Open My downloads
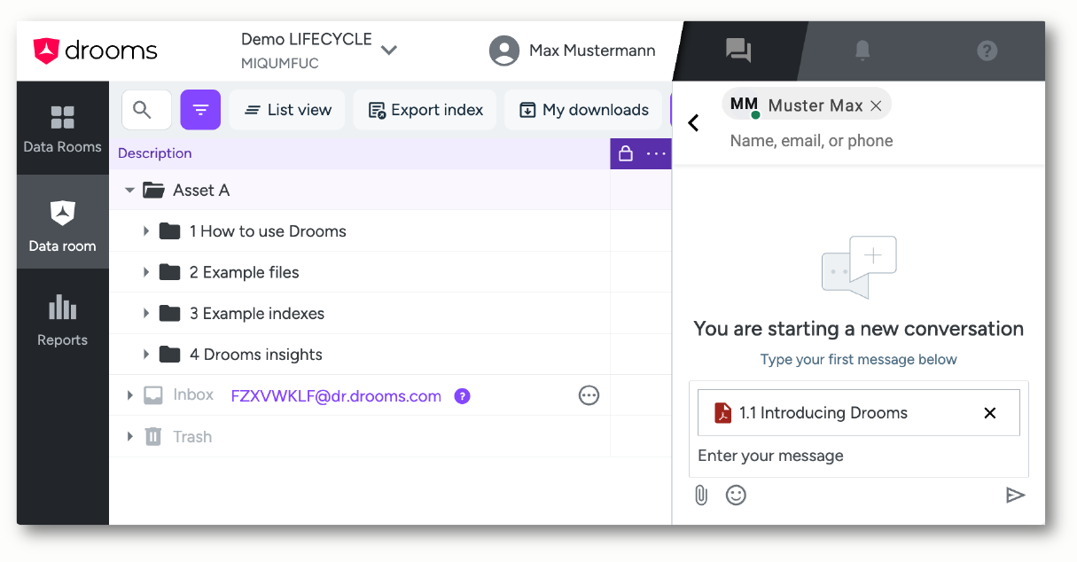The width and height of the screenshot is (1077, 562). click(583, 110)
